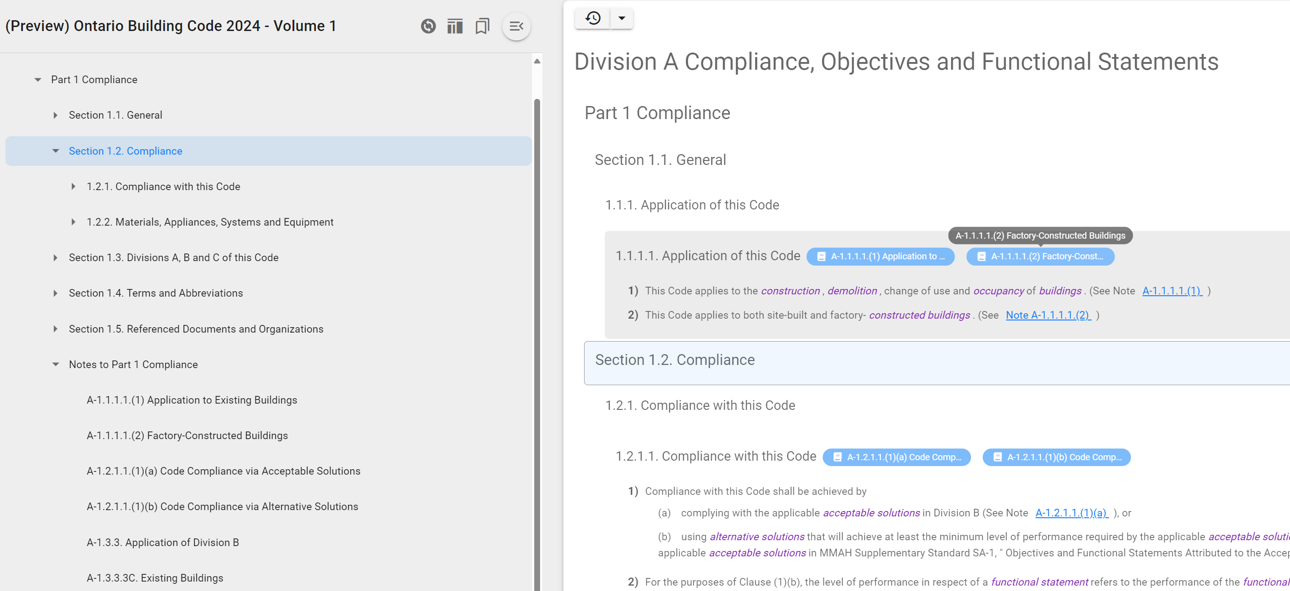Open A-1.3.3. Application of Division B
The width and height of the screenshot is (1290, 591).
click(x=163, y=542)
